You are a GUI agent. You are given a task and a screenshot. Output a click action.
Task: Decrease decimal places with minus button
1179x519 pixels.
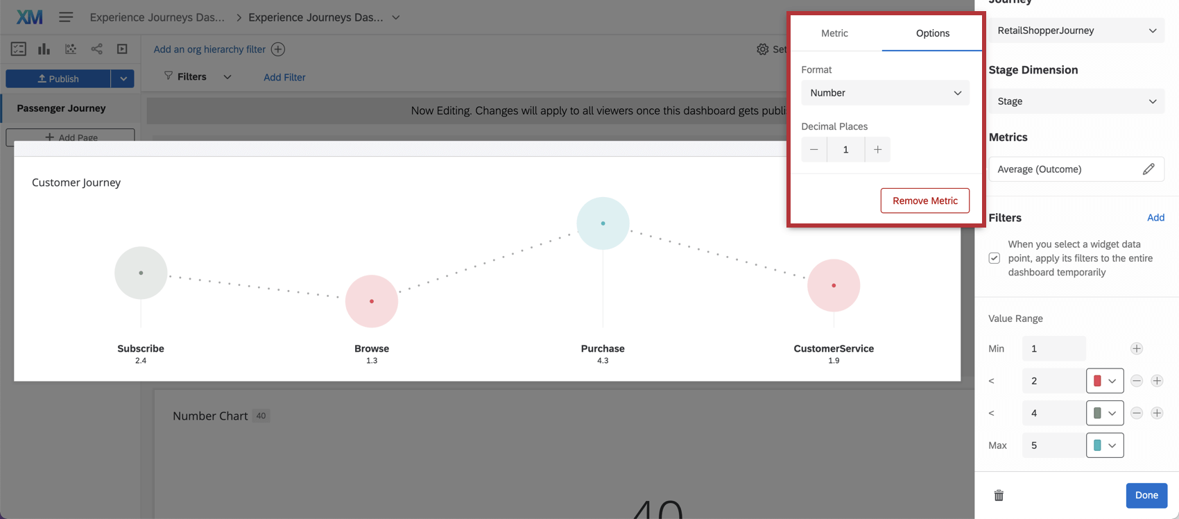[x=814, y=150]
